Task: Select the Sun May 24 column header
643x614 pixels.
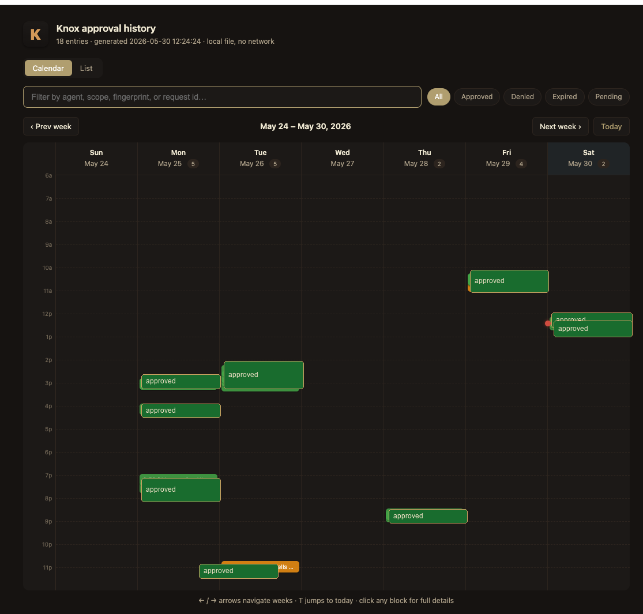Action: (x=96, y=158)
